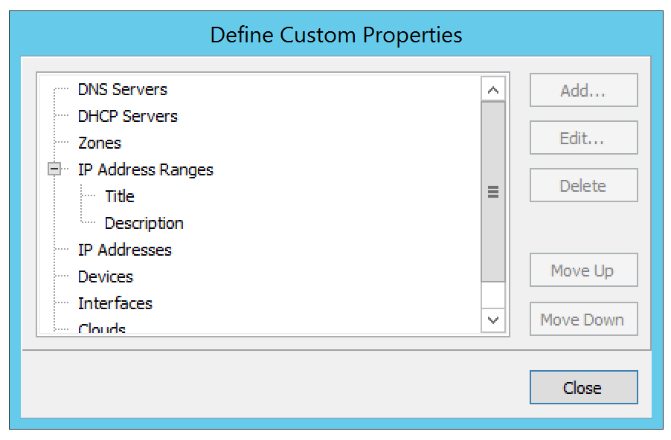Select the partially visible Clouds item
Image resolution: width=671 pixels, height=440 pixels.
pyautogui.click(x=102, y=329)
